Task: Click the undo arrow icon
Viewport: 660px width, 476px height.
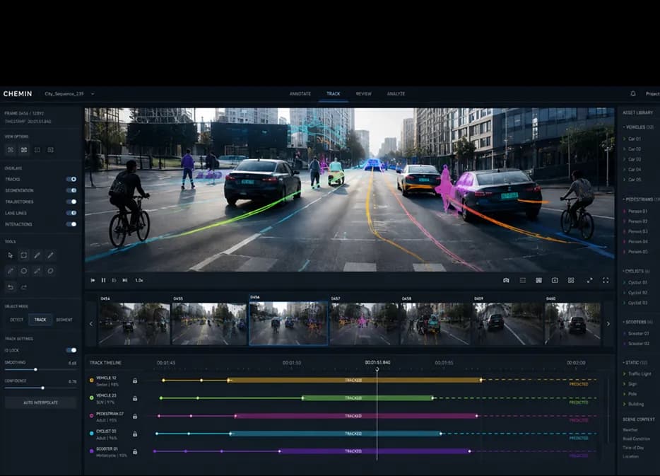Action: [11, 287]
